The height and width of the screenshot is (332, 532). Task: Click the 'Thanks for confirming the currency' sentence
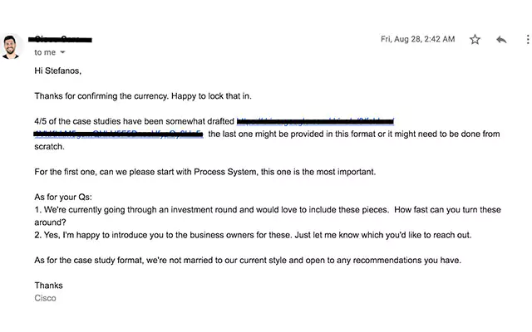point(141,96)
